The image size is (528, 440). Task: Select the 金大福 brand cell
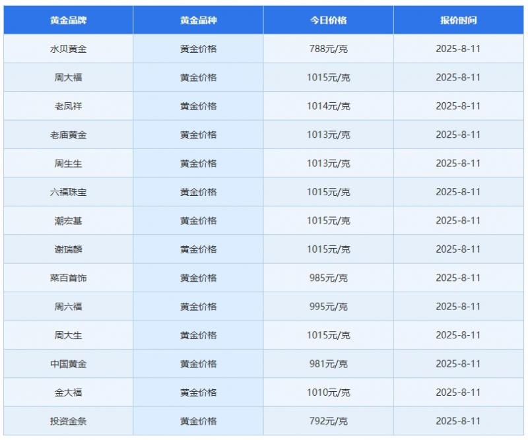(69, 393)
